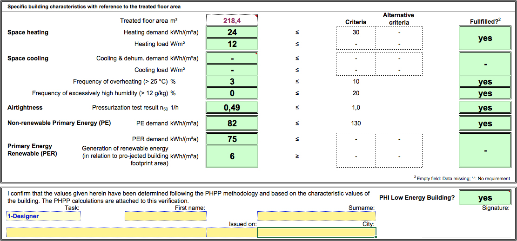
Task: Click the City input field
Action: (x=316, y=232)
